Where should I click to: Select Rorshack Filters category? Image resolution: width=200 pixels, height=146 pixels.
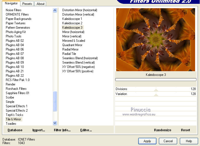point(16,88)
